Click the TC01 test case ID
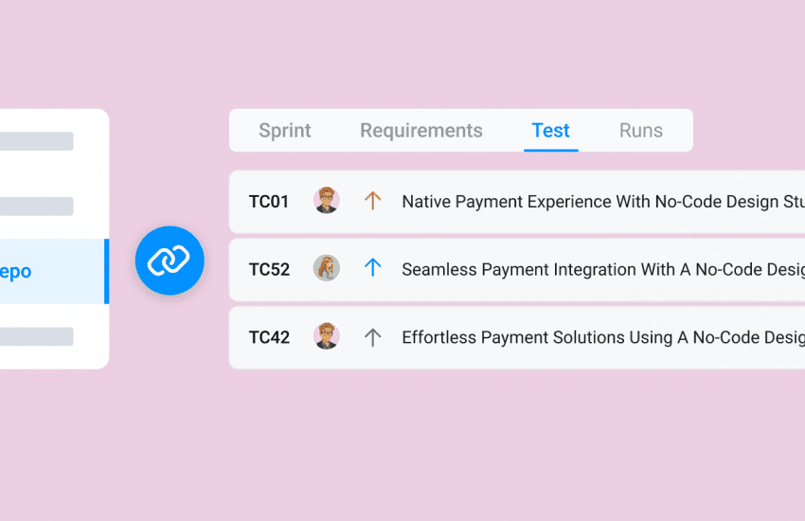 click(x=269, y=201)
